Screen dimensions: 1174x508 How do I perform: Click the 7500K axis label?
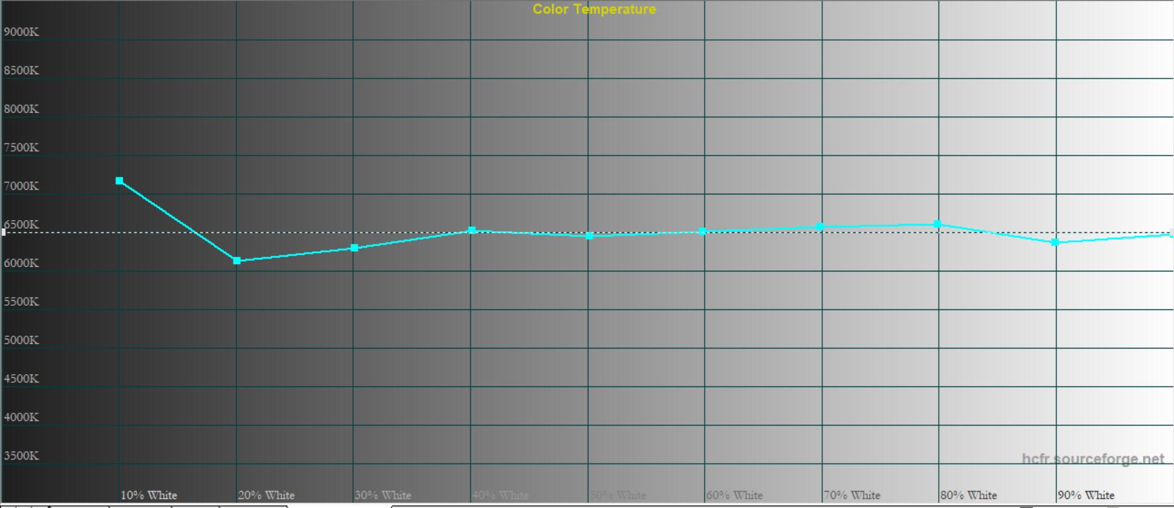coord(21,147)
